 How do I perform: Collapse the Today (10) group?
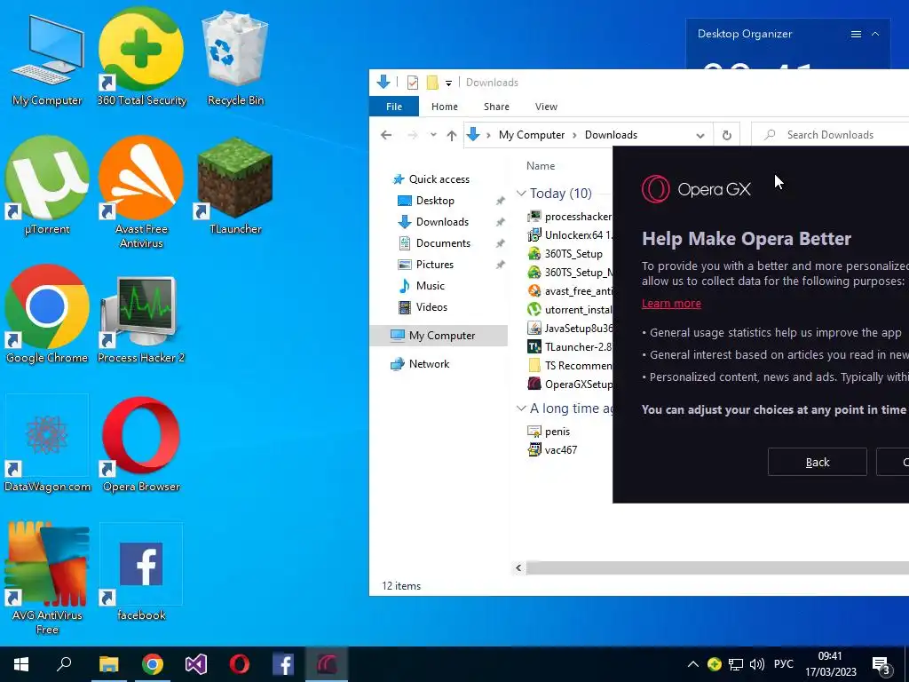click(x=521, y=193)
